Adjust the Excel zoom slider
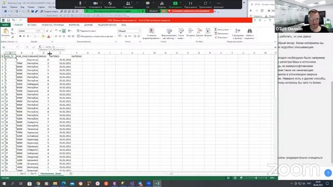The width and height of the screenshot is (333, 187). tap(256, 178)
